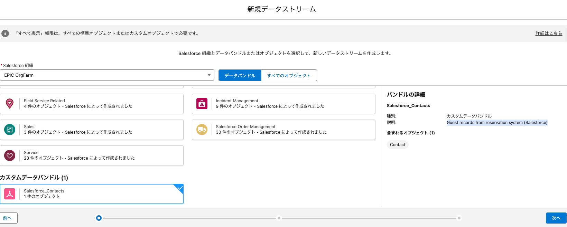Deselect the checkmark on the Salesforce_Contacts card
The image size is (567, 227).
179,188
